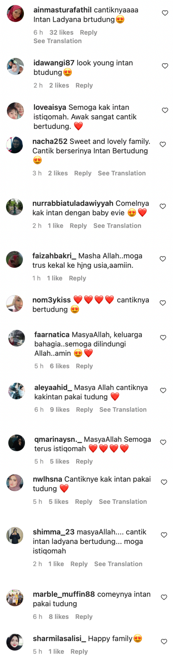This screenshot has width=173, height=659.
Task: Tap the heart next to idawangi87's comment
Action: (x=165, y=66)
